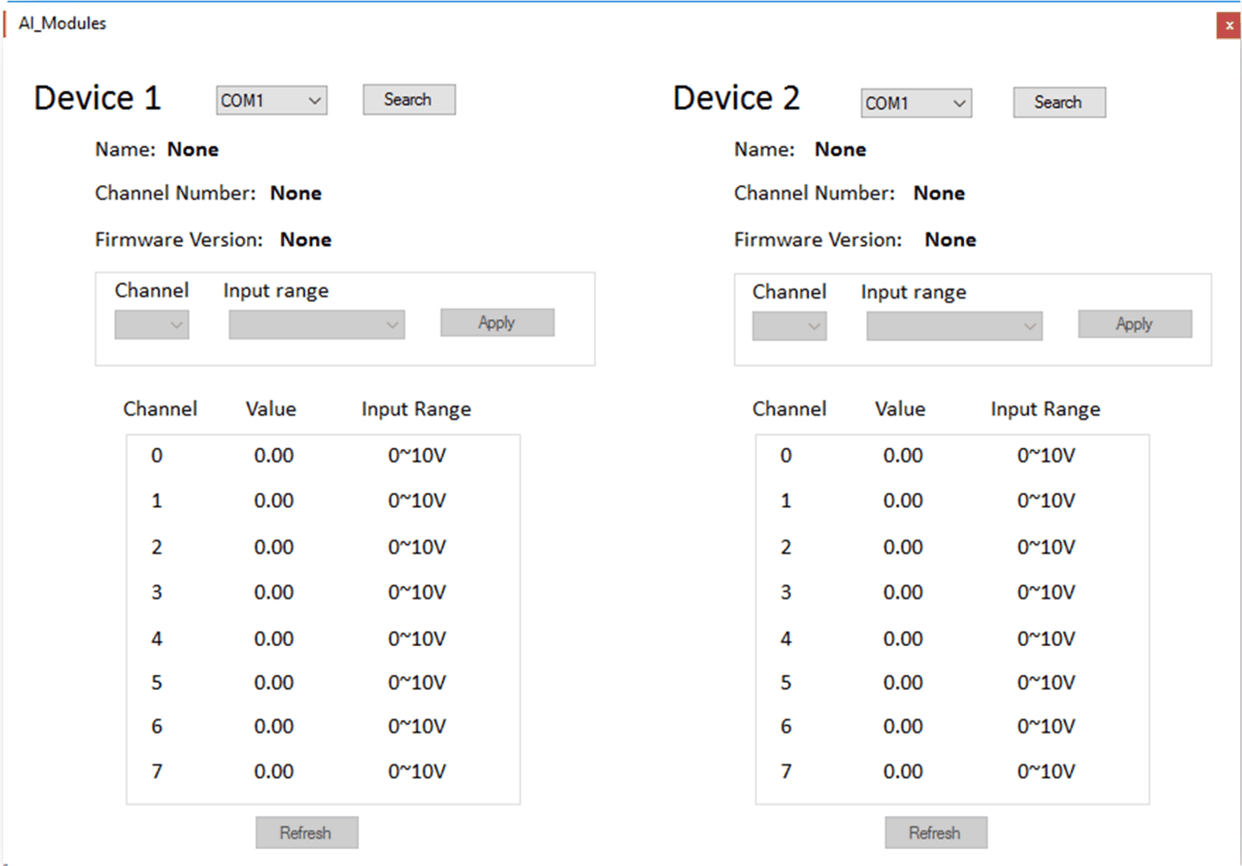This screenshot has height=866, width=1242.
Task: Select channel 0 row in Device 1 list
Action: [x=157, y=456]
